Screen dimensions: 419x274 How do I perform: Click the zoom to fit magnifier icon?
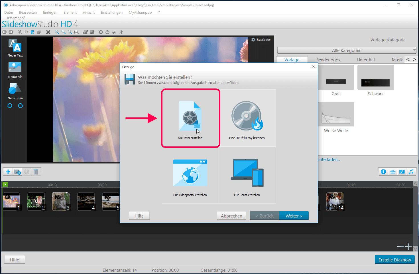click(x=57, y=32)
